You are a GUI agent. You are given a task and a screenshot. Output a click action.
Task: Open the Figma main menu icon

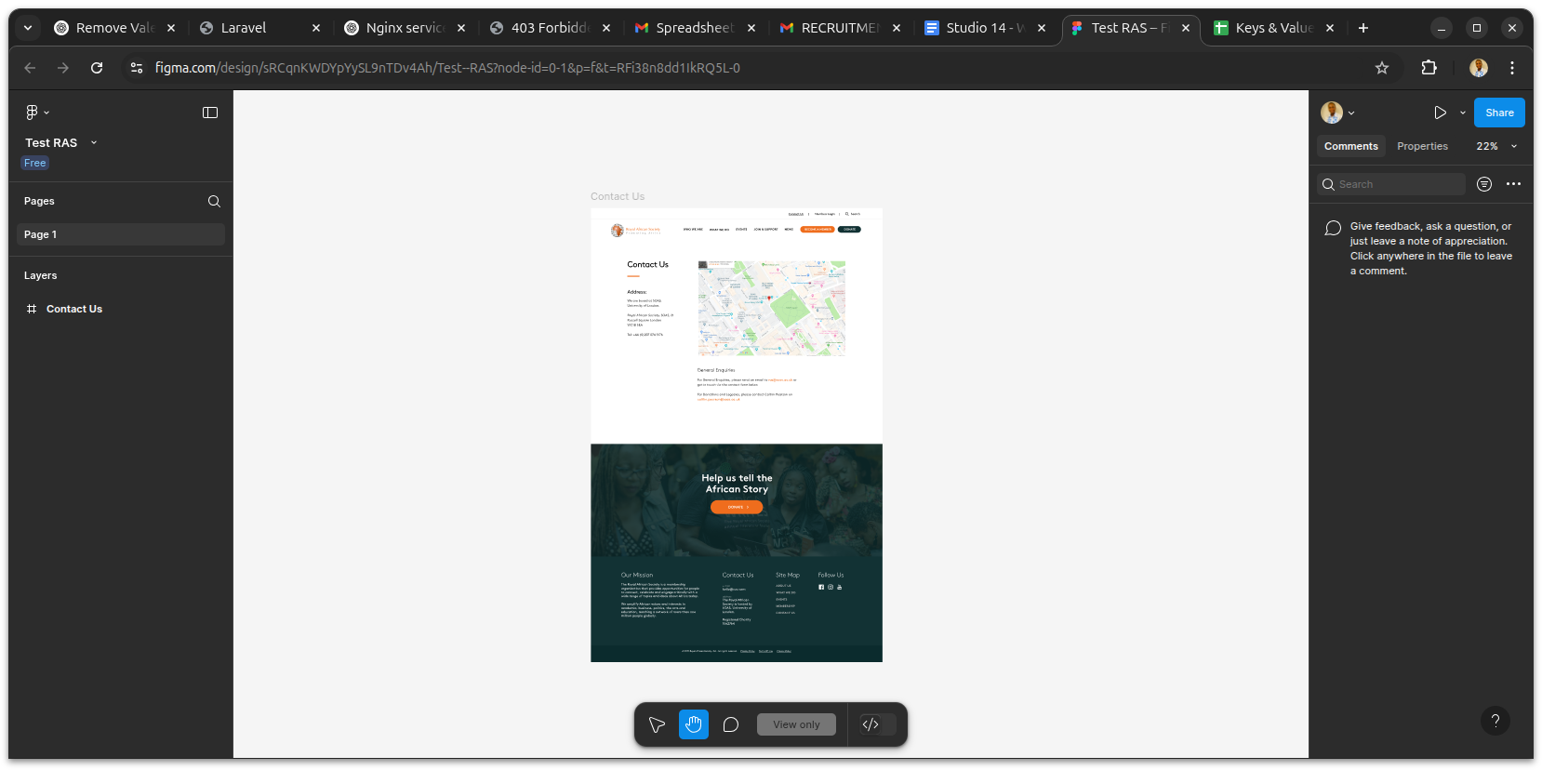[32, 113]
